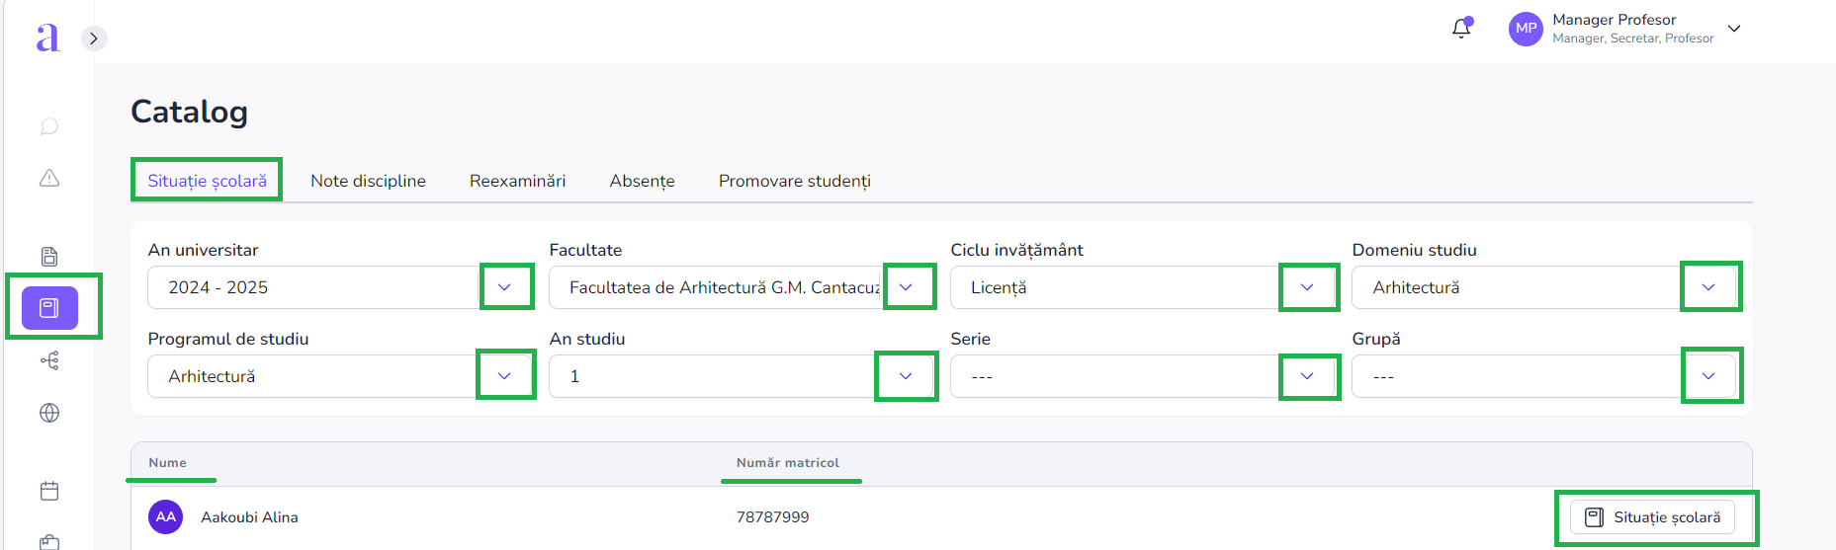Open the An universitar dropdown

point(505,287)
